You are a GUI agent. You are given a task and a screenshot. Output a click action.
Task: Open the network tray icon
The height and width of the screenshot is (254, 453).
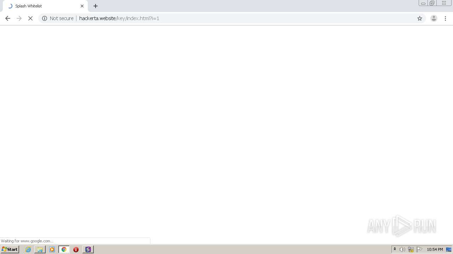coord(411,249)
